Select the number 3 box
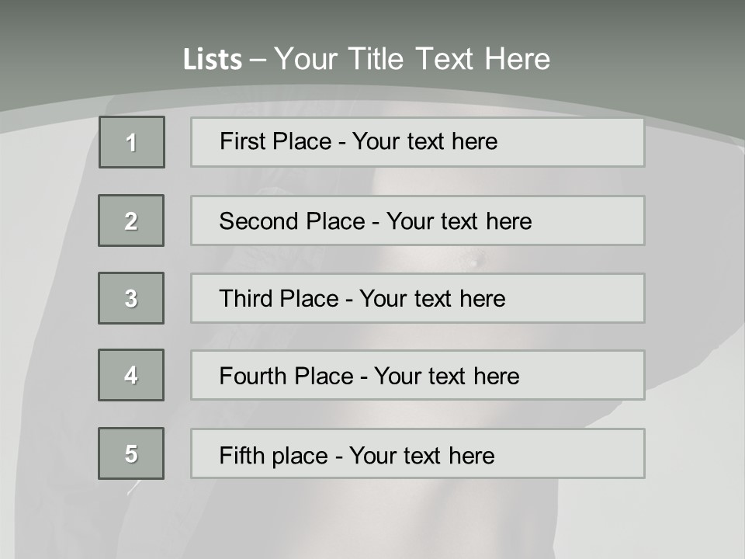Screen dimensions: 745x559 [131, 298]
